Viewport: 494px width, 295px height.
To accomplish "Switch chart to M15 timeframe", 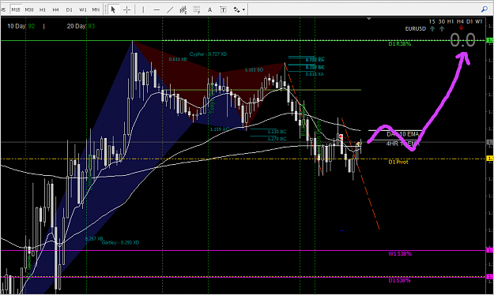I will (16, 9).
